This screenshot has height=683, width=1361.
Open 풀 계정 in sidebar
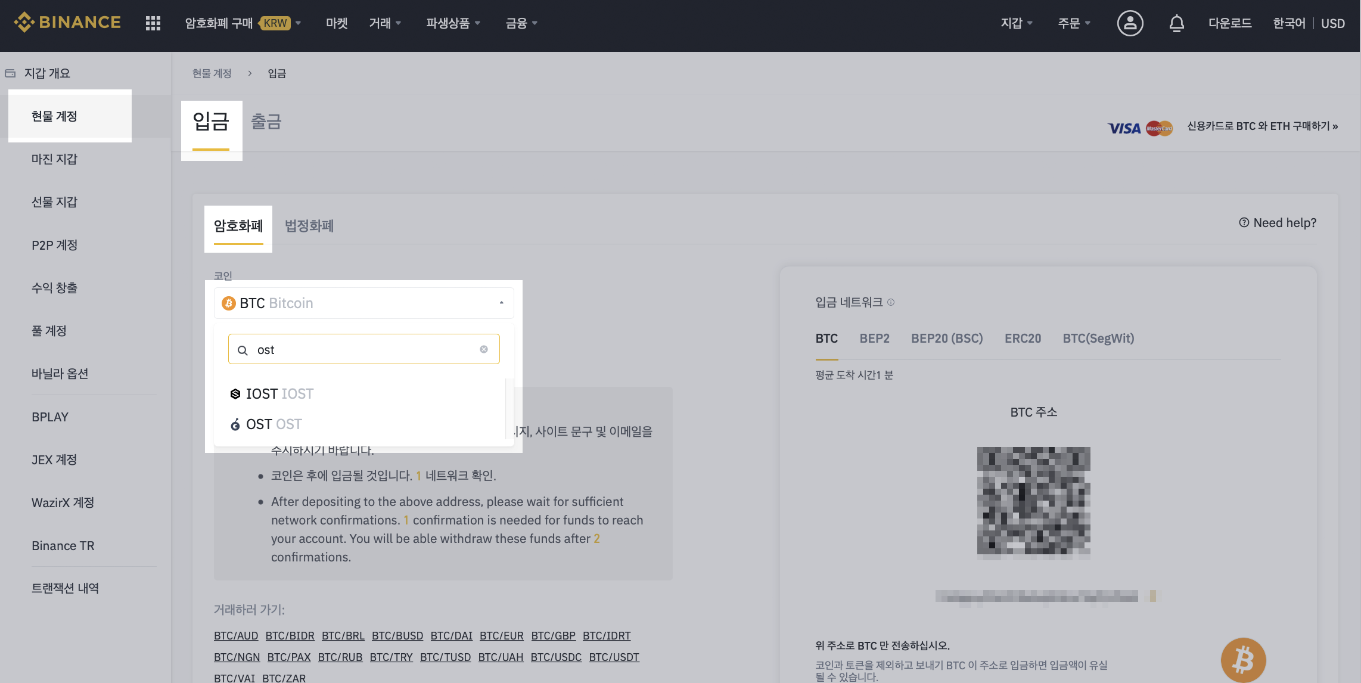coord(49,331)
